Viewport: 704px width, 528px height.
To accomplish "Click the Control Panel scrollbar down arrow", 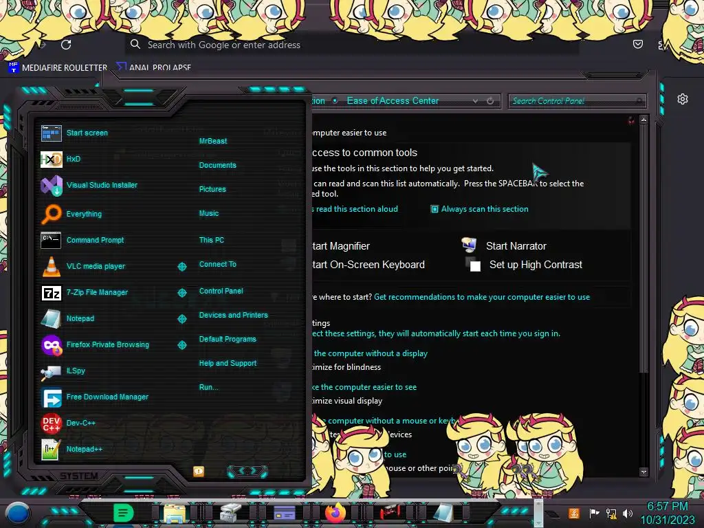I will (643, 472).
